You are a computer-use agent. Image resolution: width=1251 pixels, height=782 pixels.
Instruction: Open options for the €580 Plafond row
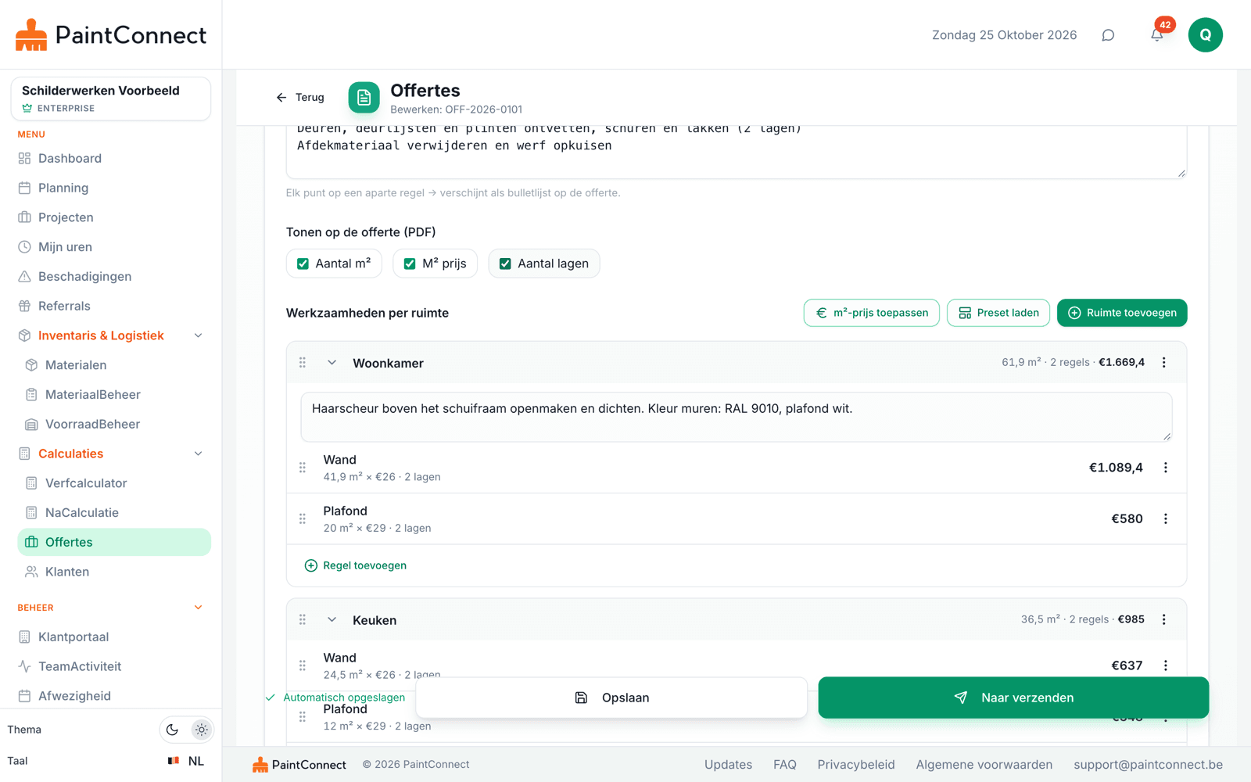(1165, 519)
